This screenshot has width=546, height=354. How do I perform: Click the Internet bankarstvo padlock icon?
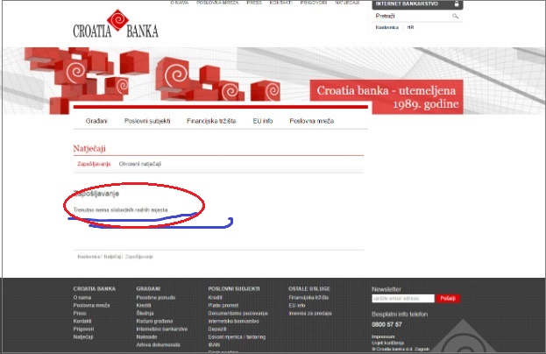[457, 4]
